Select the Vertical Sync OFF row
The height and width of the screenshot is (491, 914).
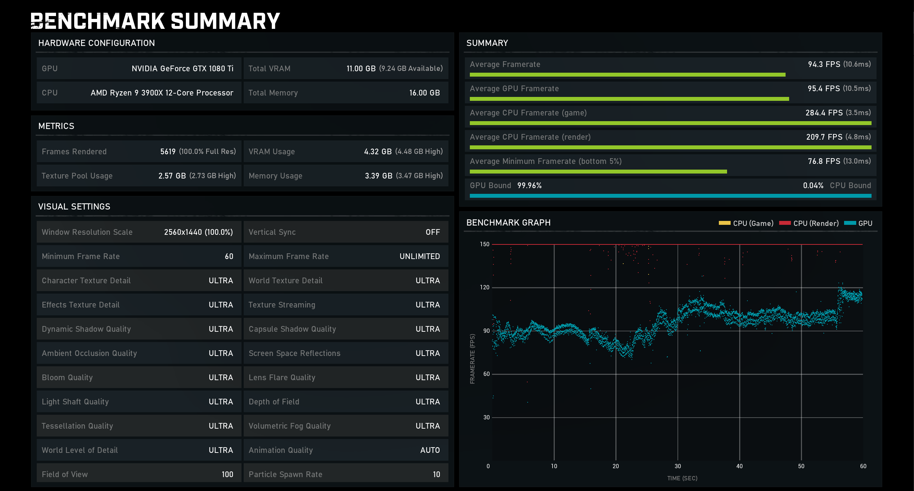click(x=345, y=232)
